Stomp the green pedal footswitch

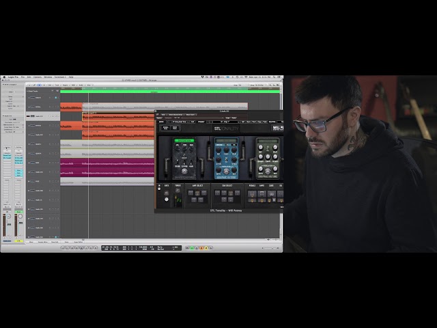(x=268, y=172)
